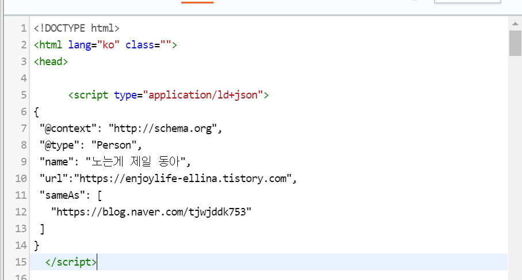Click the closing brace on line 14
Image resolution: width=522 pixels, height=280 pixels.
(x=37, y=245)
